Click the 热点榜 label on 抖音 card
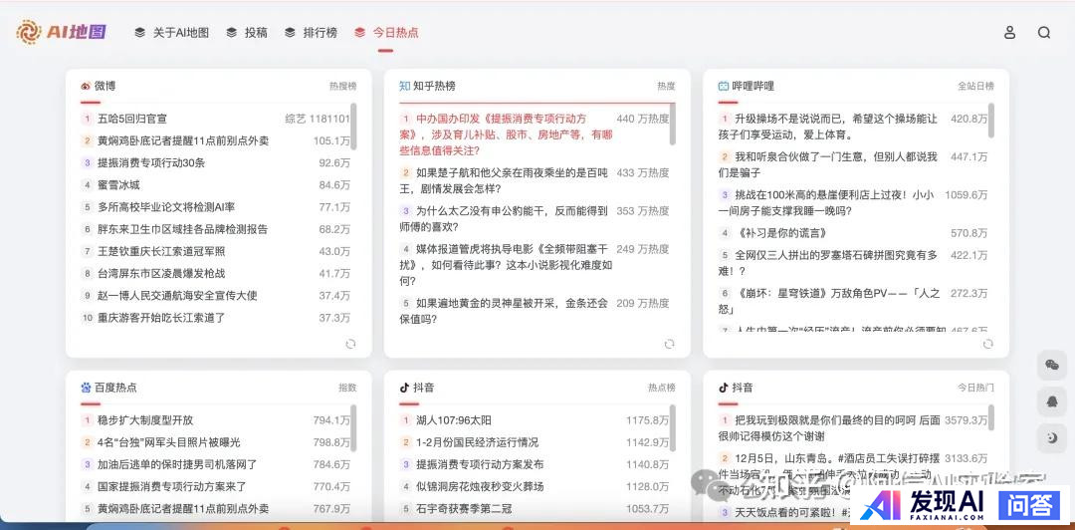 coord(662,388)
